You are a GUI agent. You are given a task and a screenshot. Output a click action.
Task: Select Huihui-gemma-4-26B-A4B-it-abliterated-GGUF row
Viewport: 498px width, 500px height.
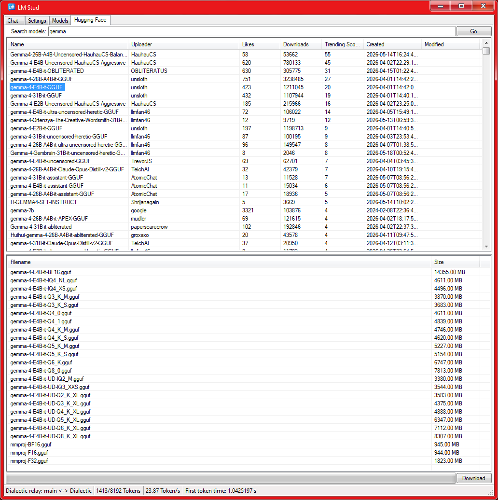244,235
